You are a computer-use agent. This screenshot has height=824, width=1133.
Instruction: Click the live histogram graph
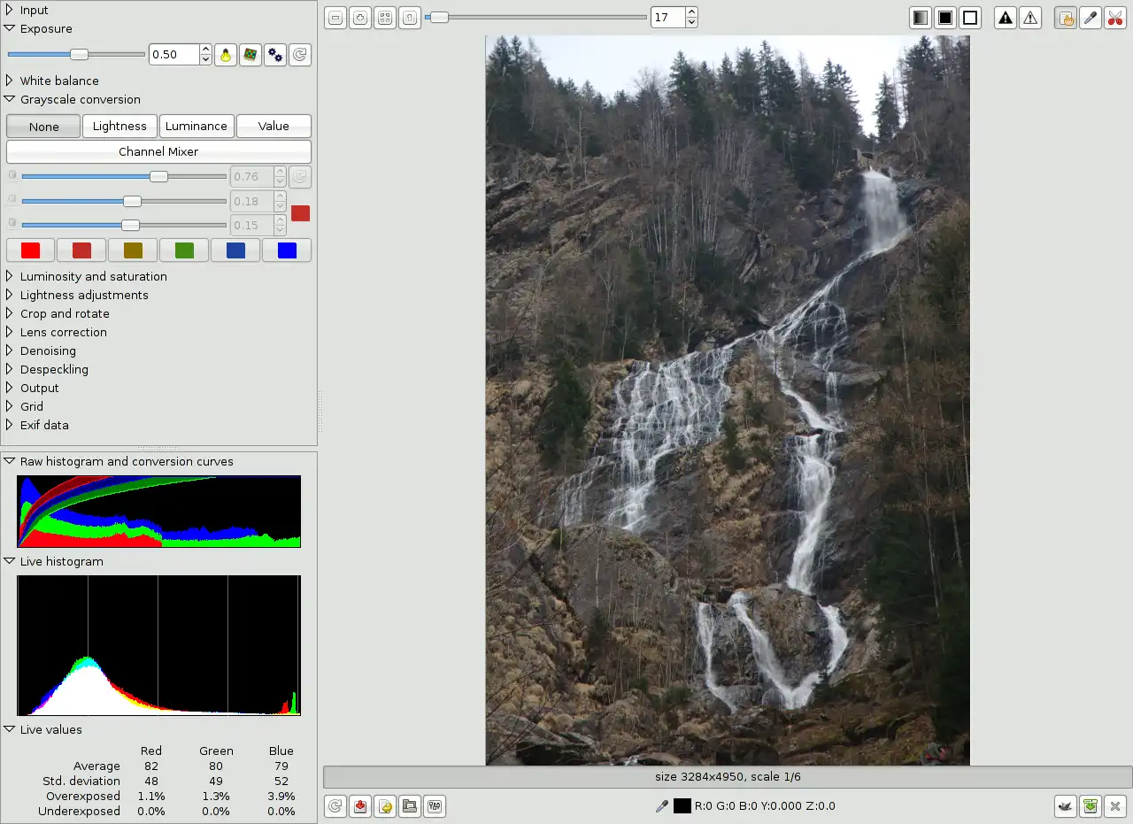(159, 645)
